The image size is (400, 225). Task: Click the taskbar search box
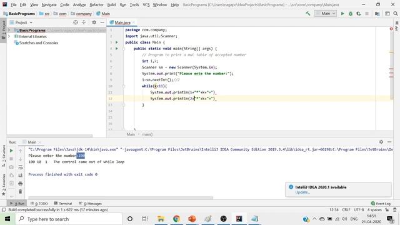[68, 219]
